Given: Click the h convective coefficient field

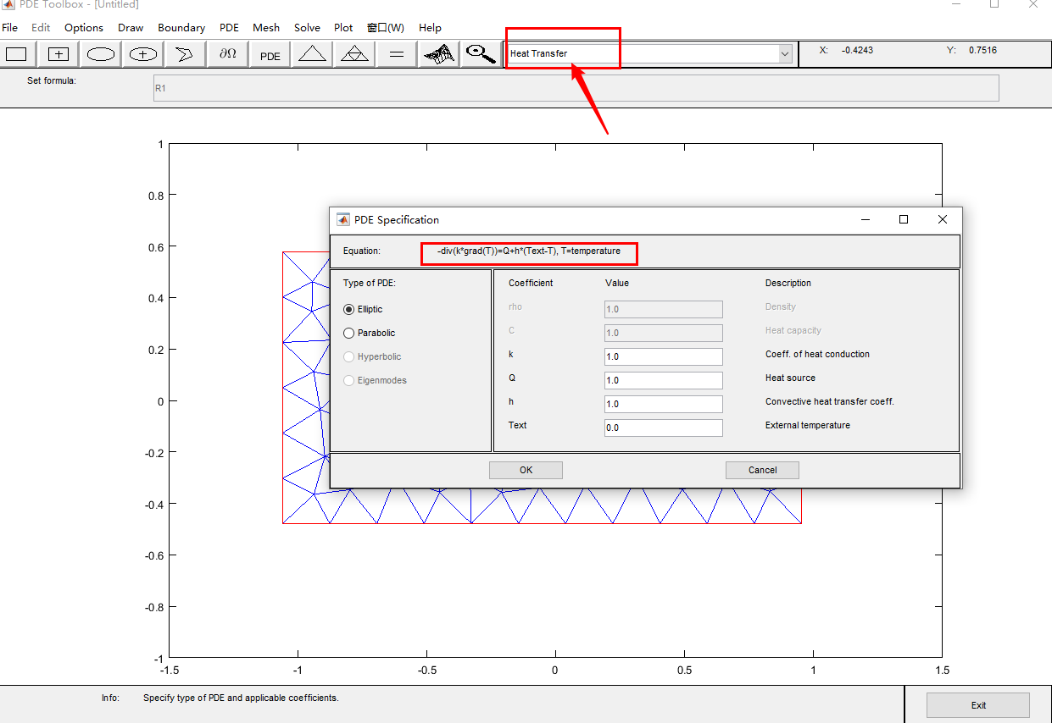Looking at the screenshot, I should (664, 404).
